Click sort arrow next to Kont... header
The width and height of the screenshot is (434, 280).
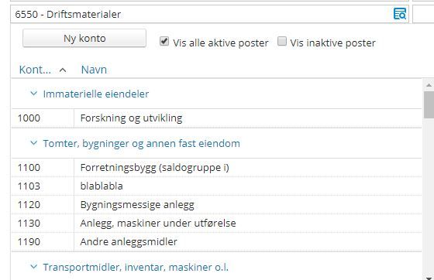click(x=63, y=70)
